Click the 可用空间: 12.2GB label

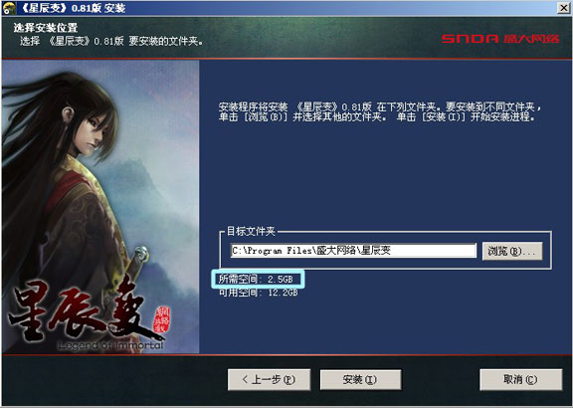point(258,293)
